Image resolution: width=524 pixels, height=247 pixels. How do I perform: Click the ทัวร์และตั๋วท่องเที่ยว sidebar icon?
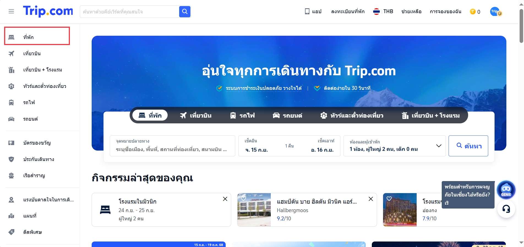[11, 86]
